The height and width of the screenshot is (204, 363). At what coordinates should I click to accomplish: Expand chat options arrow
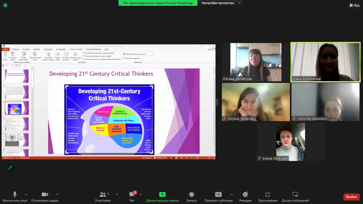point(141,194)
